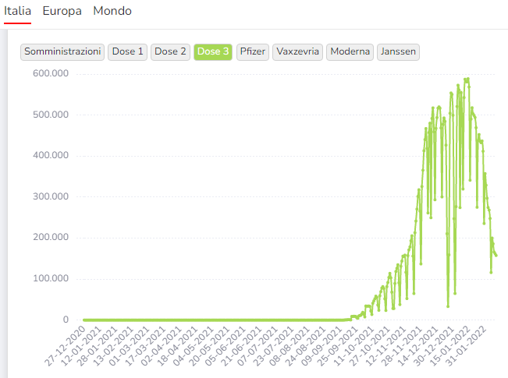The image size is (508, 378).
Task: Filter chart by Janssen vaccine
Action: pos(398,51)
